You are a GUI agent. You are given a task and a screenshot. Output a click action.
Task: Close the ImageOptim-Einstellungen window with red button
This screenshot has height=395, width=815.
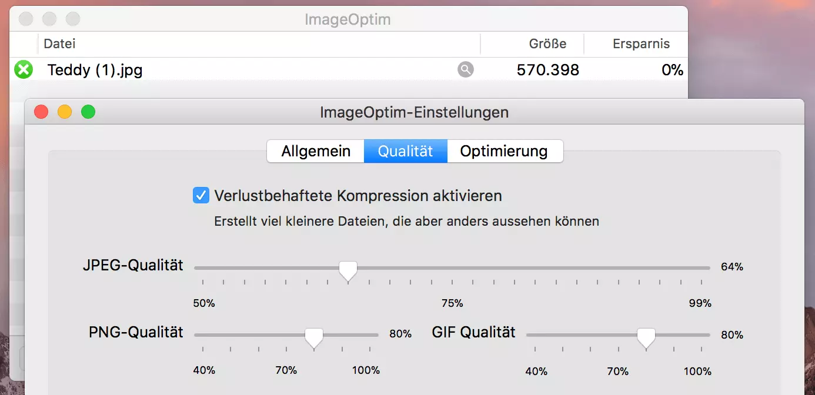coord(41,112)
